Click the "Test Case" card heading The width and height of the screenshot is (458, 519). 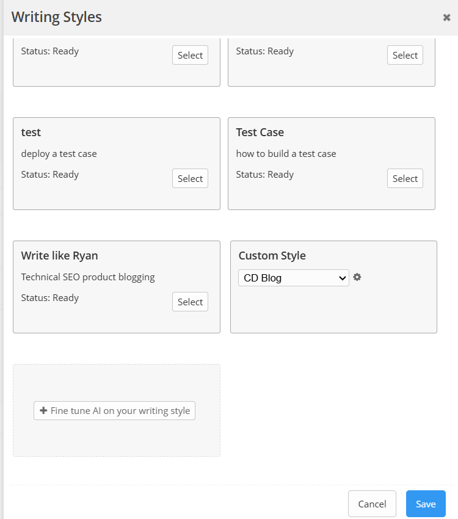pyautogui.click(x=260, y=132)
